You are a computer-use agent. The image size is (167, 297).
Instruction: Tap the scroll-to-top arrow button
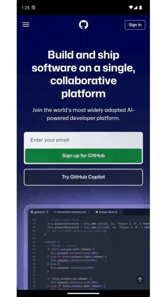pos(140,279)
